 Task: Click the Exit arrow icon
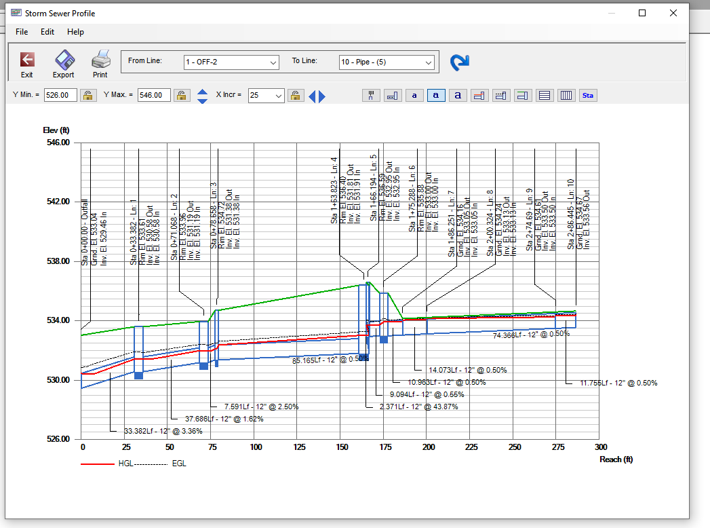(x=26, y=59)
